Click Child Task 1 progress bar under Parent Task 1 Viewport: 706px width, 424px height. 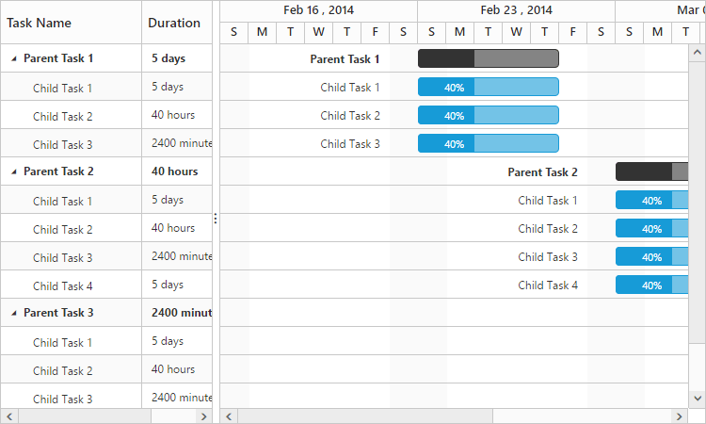488,88
